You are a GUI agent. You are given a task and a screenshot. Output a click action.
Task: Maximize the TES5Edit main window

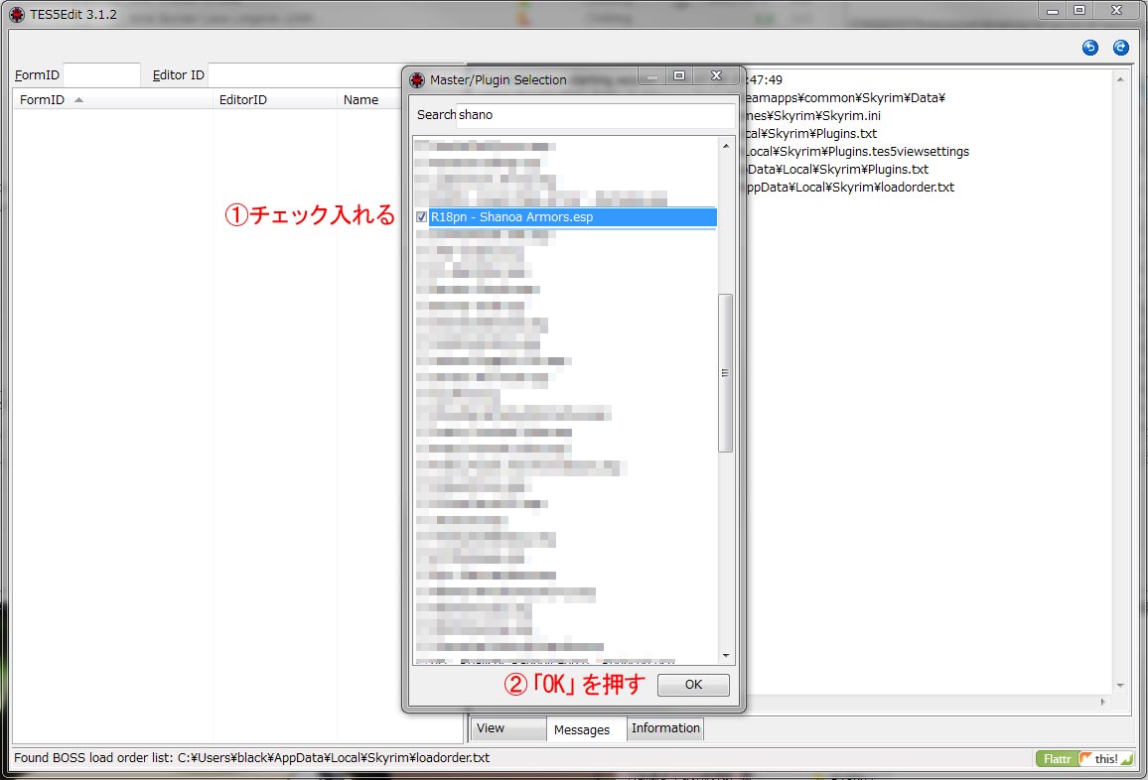(x=1079, y=11)
